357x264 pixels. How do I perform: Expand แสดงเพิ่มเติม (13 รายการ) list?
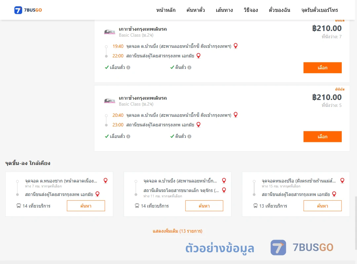178,231
